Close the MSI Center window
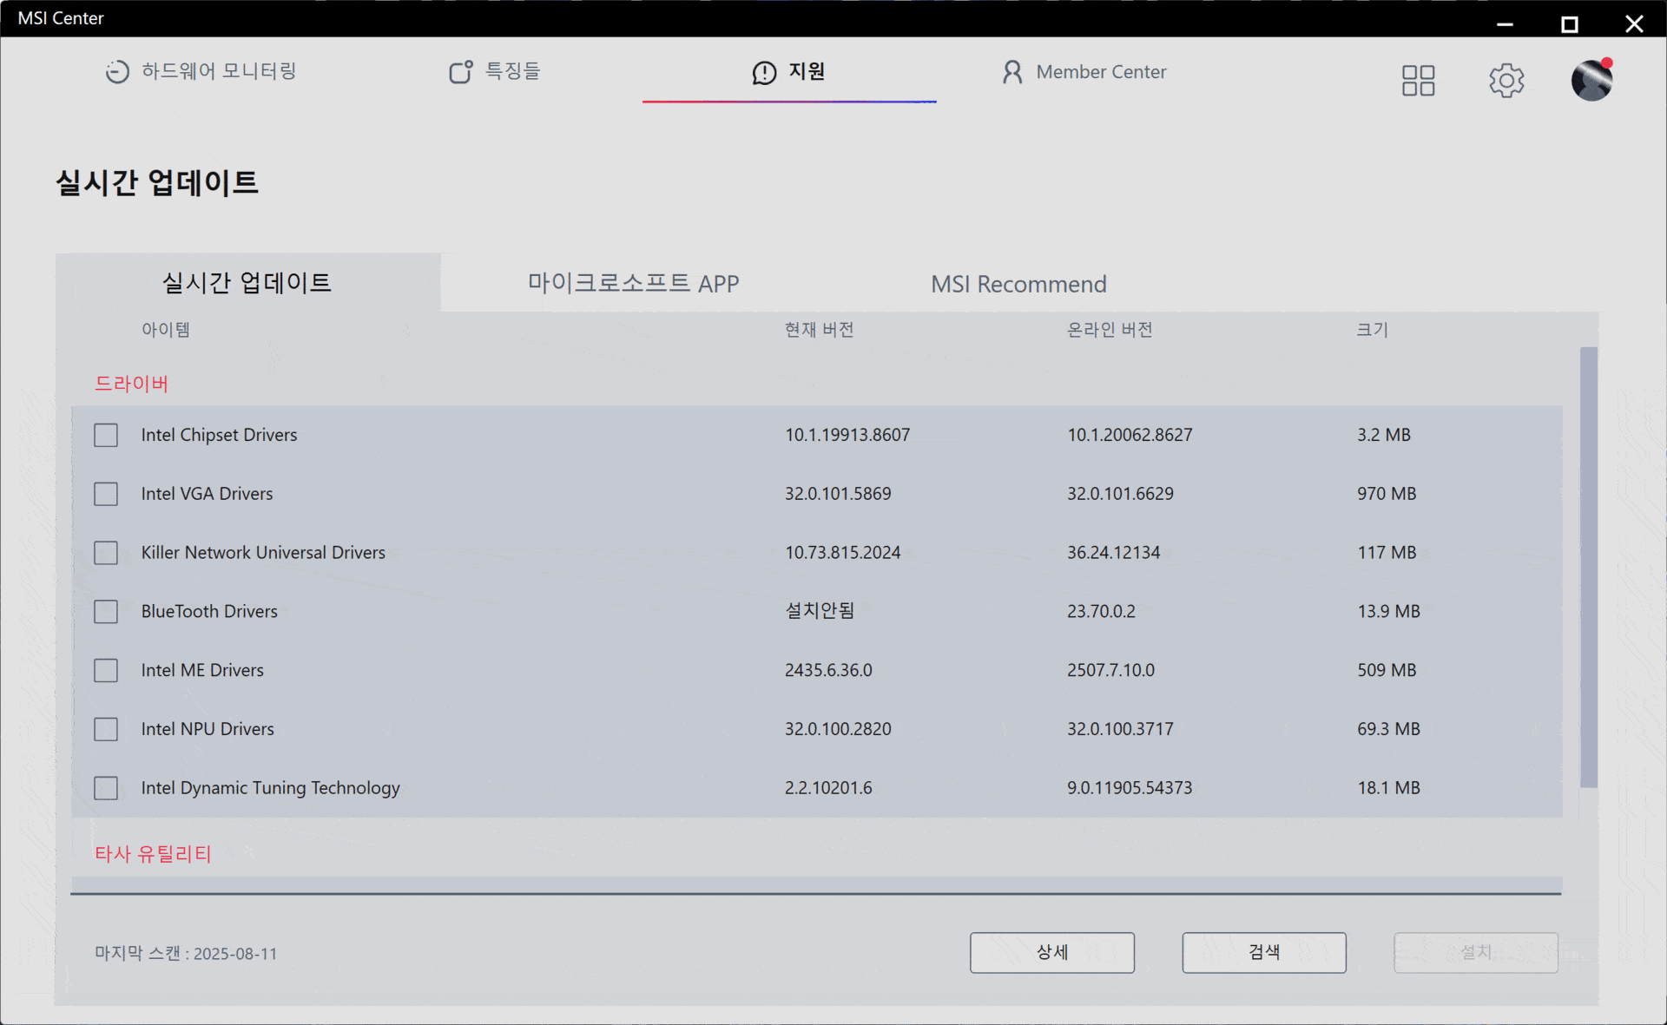The height and width of the screenshot is (1025, 1667). [x=1634, y=23]
